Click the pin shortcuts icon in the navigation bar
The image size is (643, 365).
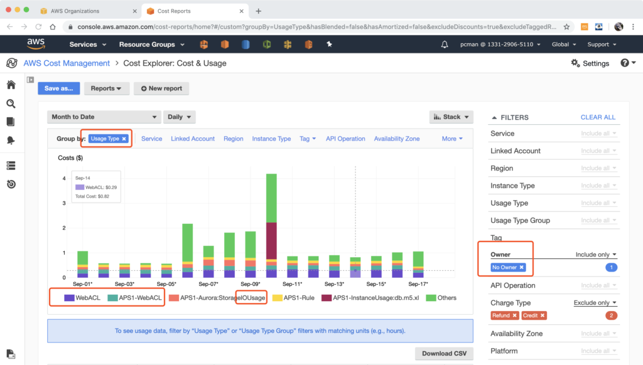[x=329, y=45]
